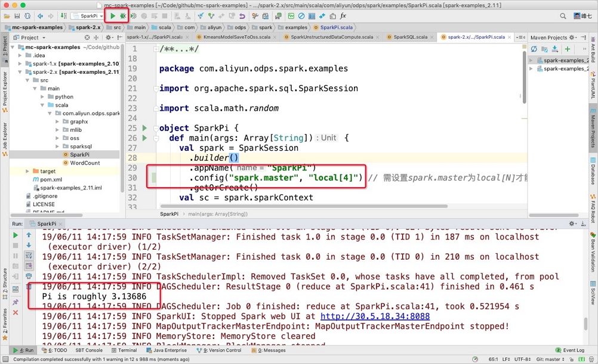Open Search Everywhere magnifier icon
This screenshot has height=364, width=598.
[563, 16]
